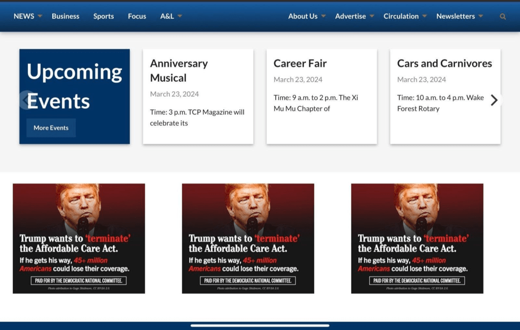The height and width of the screenshot is (330, 520).
Task: Open the Career Fair event card
Action: pyautogui.click(x=300, y=63)
